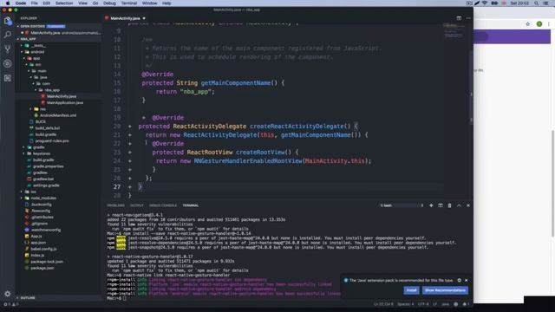The image size is (555, 312).
Task: Change file encoding UTF-8 in status bar
Action: 423,304
